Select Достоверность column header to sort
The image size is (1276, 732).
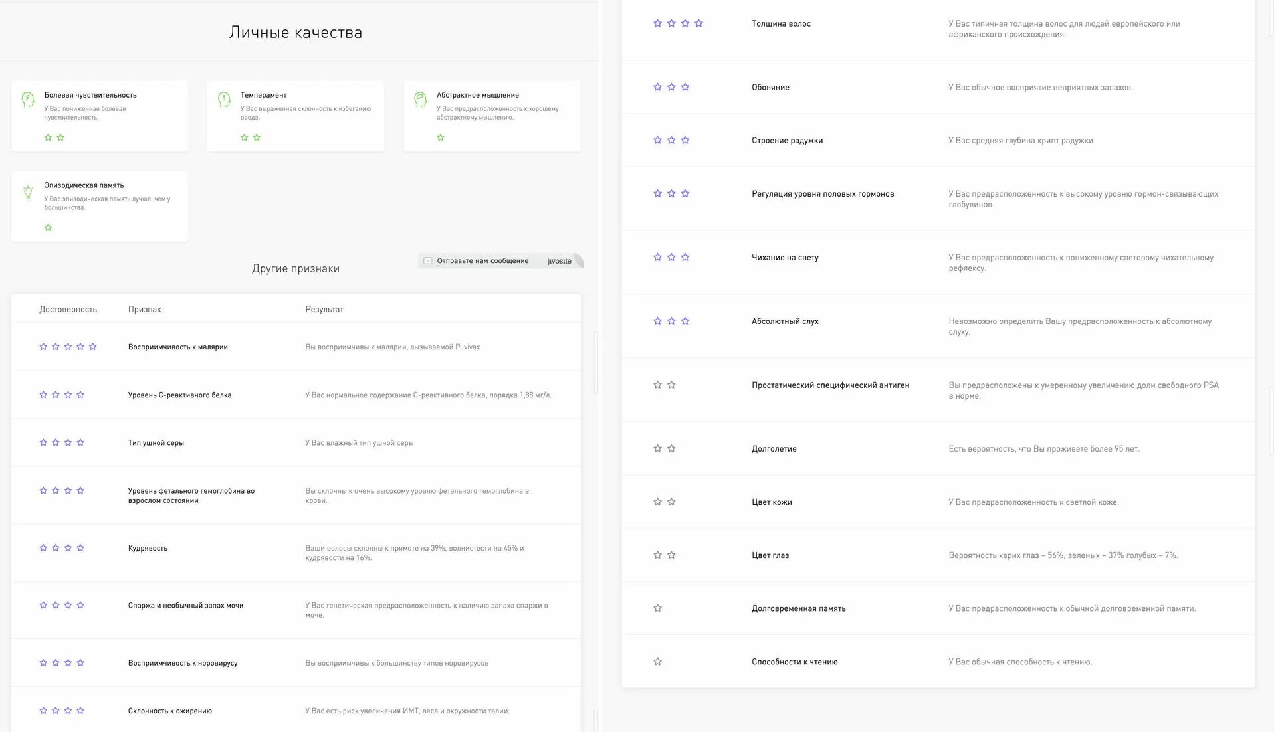tap(70, 308)
